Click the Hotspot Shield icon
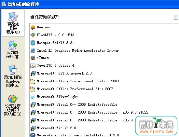This screenshot has width=179, height=137. click(x=33, y=43)
